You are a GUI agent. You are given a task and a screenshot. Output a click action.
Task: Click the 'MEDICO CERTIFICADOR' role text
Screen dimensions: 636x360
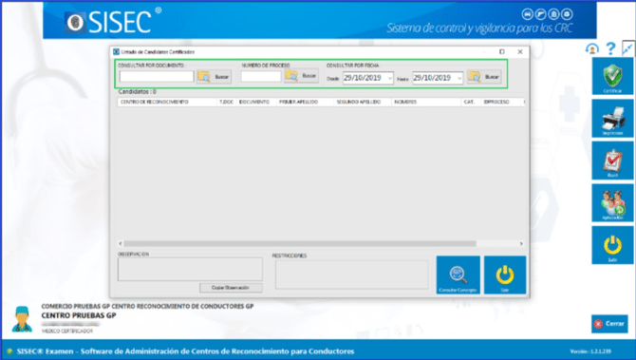point(67,332)
